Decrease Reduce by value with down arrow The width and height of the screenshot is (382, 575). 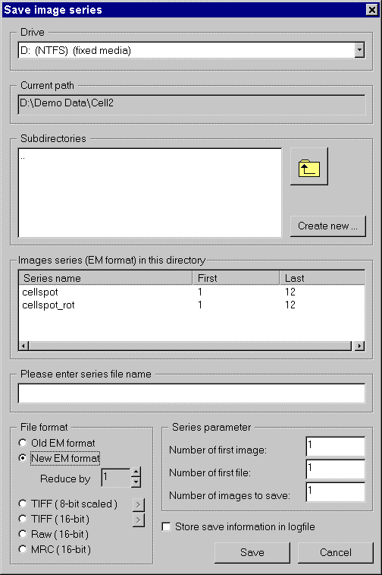(136, 482)
